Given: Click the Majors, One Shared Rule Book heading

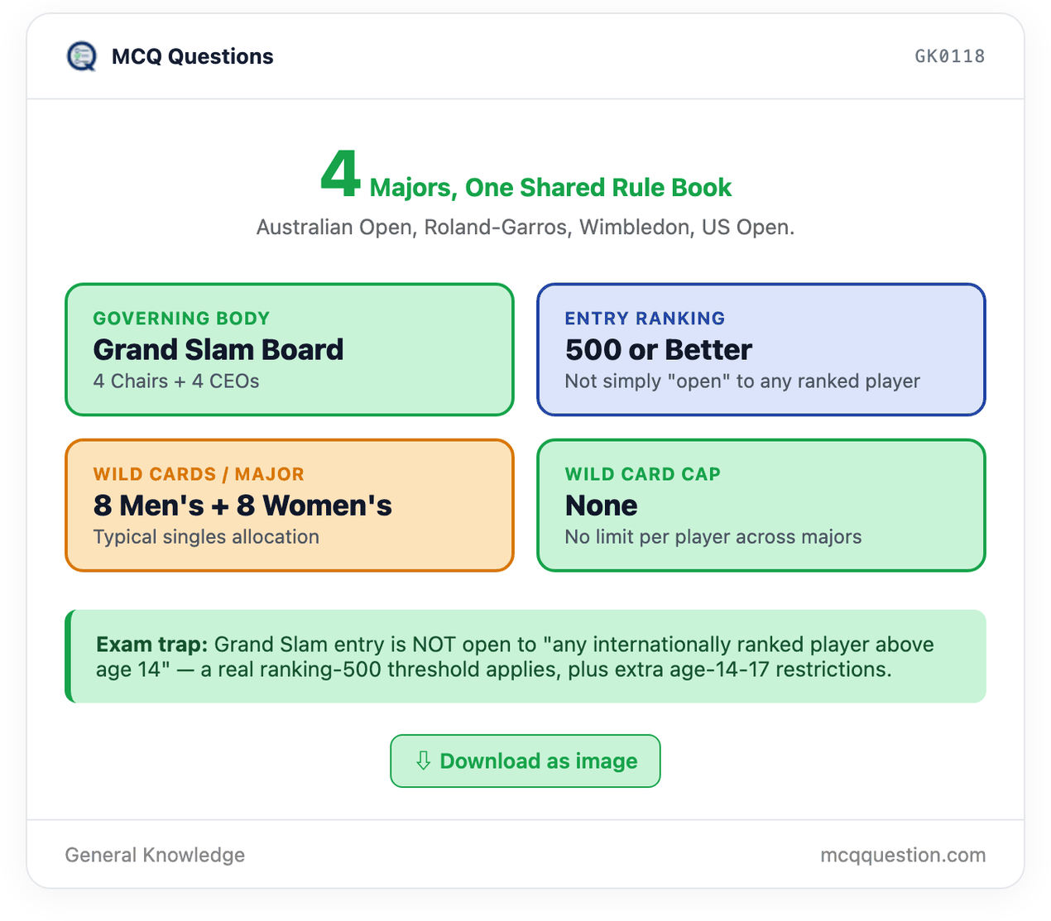Looking at the screenshot, I should (x=550, y=188).
